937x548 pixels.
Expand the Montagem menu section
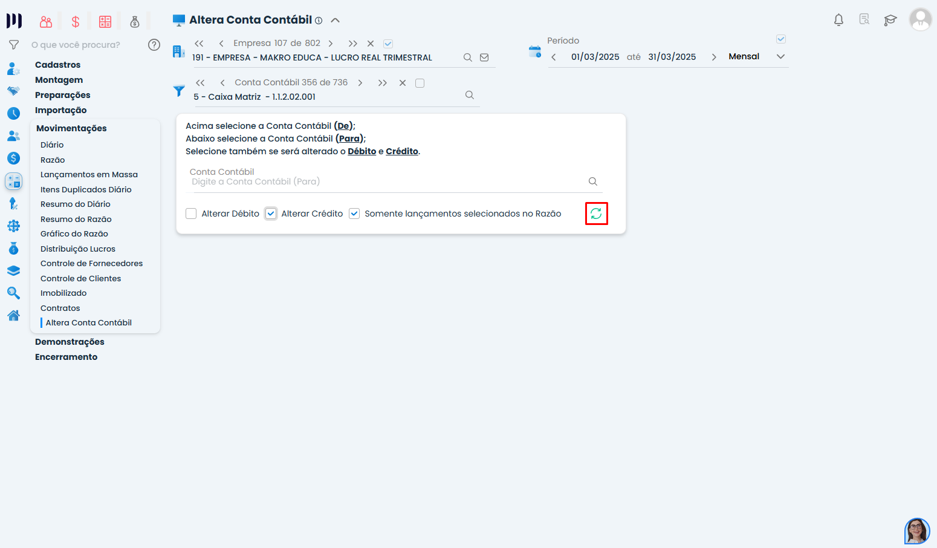click(x=59, y=80)
